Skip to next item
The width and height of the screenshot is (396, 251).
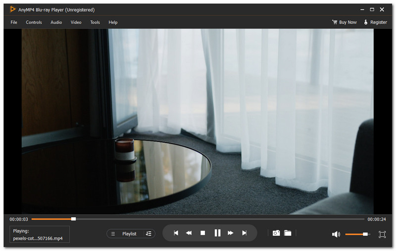[244, 233]
